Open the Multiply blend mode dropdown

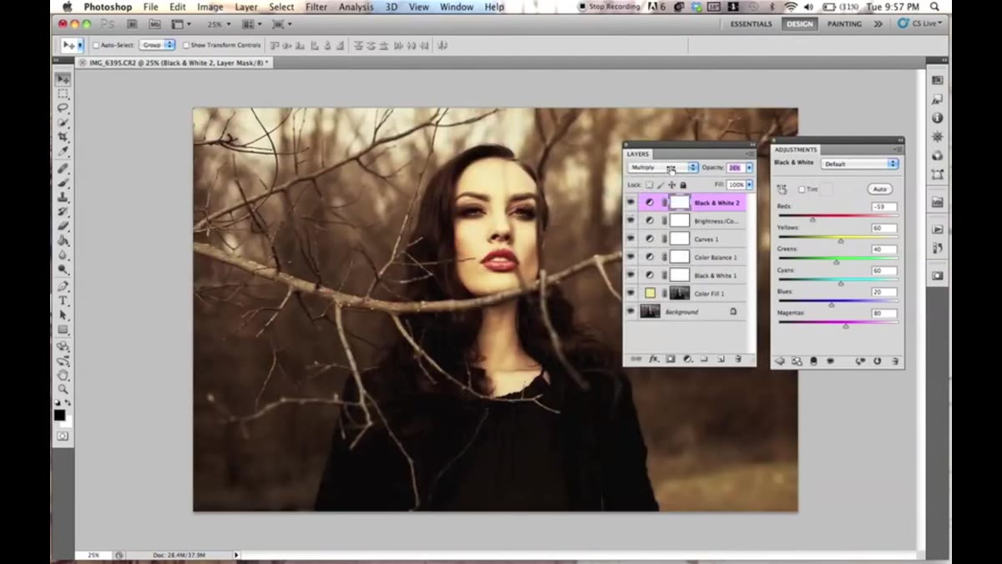[663, 168]
